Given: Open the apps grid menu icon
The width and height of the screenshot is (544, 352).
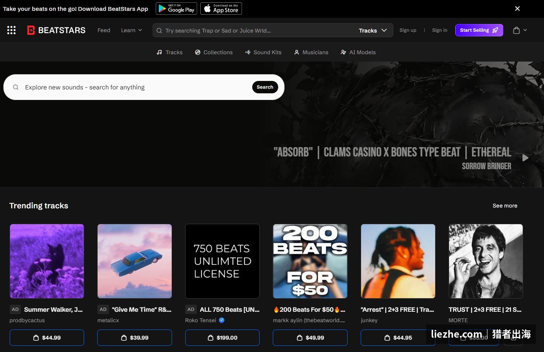Looking at the screenshot, I should (12, 30).
